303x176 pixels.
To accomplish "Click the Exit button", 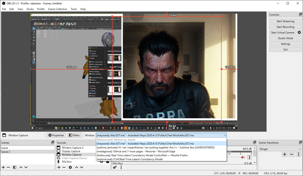I will click(285, 49).
